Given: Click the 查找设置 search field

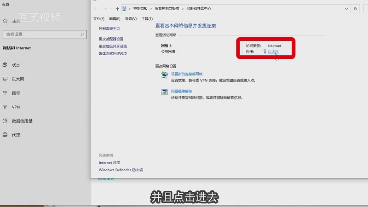Looking at the screenshot, I should click(x=41, y=34).
